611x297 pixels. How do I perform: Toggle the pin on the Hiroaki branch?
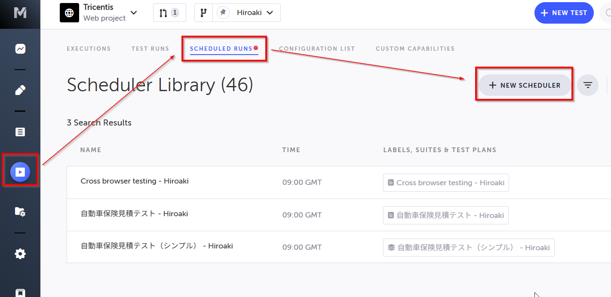pyautogui.click(x=223, y=12)
